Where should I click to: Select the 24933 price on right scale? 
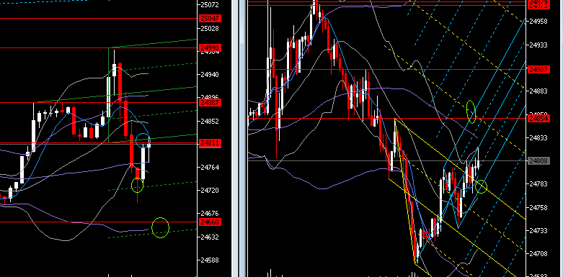pos(538,45)
